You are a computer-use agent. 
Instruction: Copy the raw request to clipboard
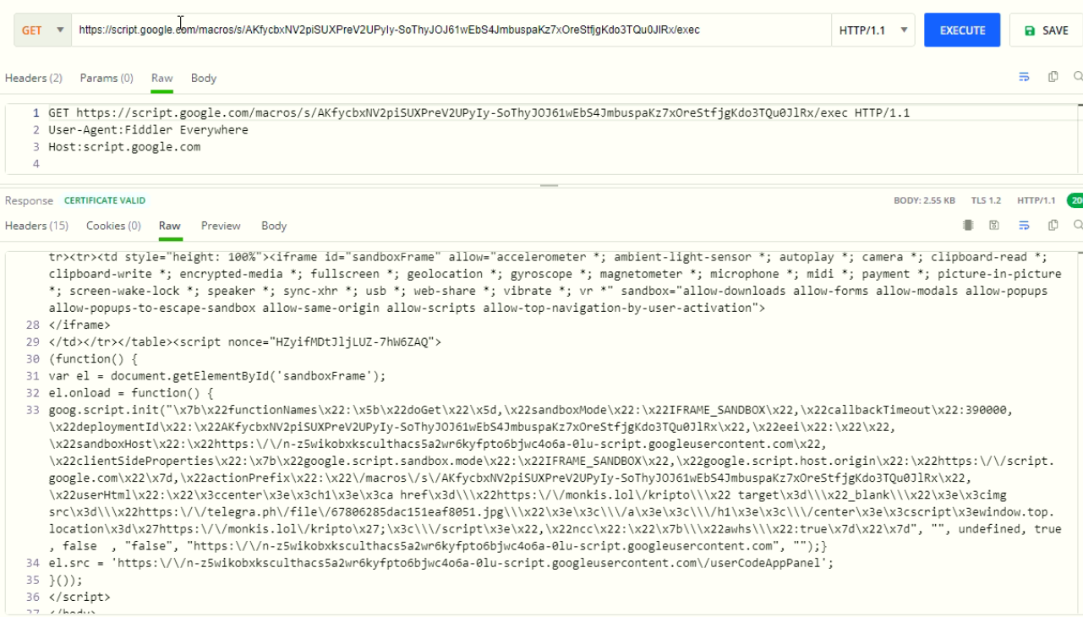tap(1053, 77)
